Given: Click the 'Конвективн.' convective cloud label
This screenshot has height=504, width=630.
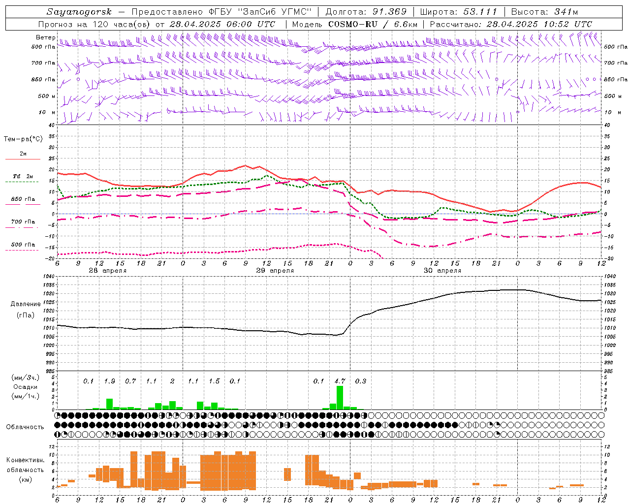Looking at the screenshot, I should (26, 460).
